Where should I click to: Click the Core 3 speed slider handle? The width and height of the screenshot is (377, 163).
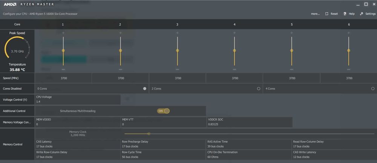pos(178,50)
